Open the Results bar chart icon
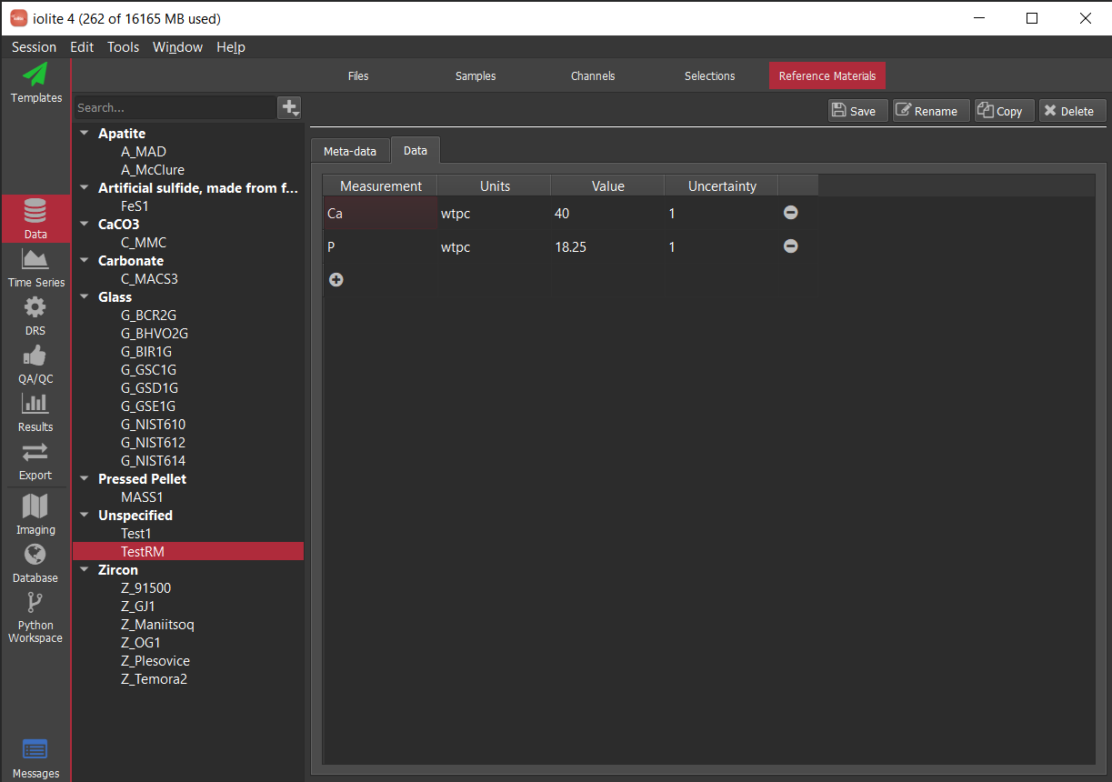This screenshot has height=782, width=1112. pyautogui.click(x=35, y=404)
